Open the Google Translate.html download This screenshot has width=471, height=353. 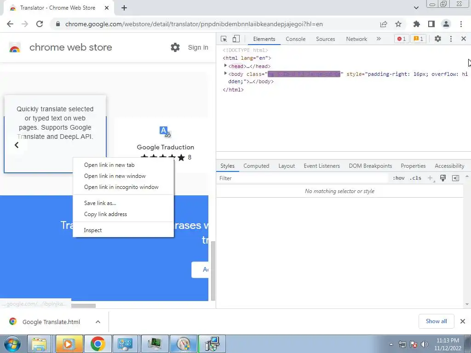tap(51, 322)
